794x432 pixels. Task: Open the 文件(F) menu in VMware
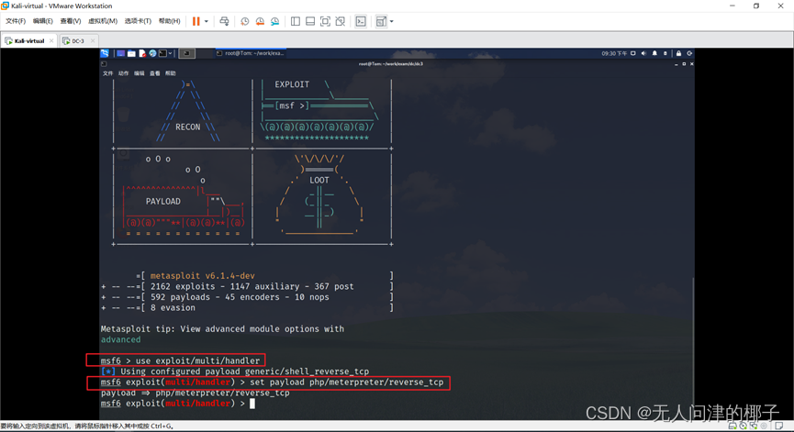pyautogui.click(x=16, y=21)
